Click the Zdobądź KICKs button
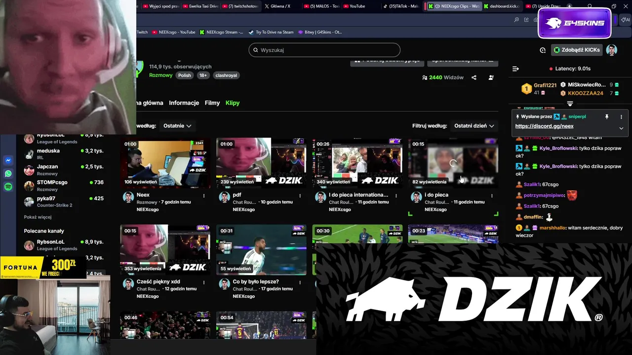Viewport: 632px width, 355px height. coord(577,50)
